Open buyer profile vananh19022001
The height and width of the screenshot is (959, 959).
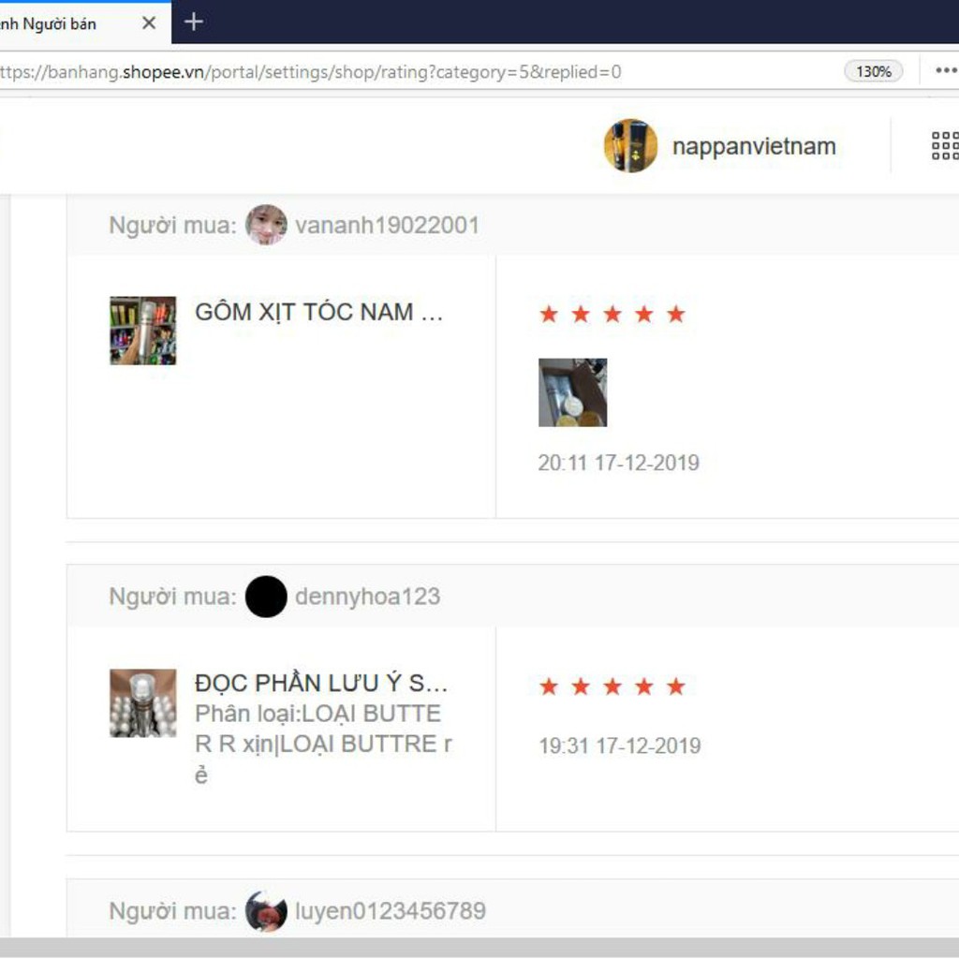tap(387, 226)
